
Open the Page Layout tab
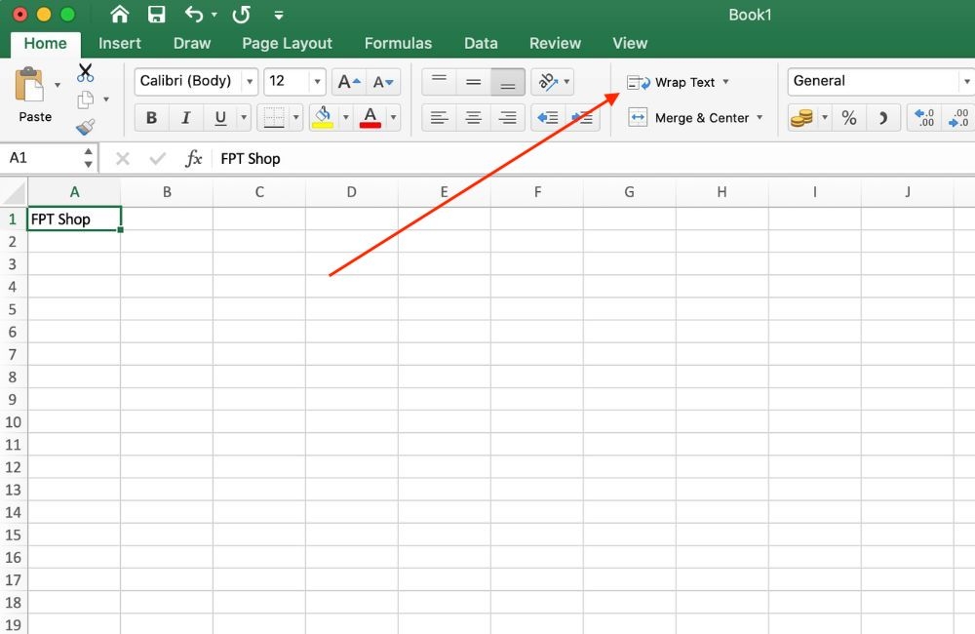[287, 43]
